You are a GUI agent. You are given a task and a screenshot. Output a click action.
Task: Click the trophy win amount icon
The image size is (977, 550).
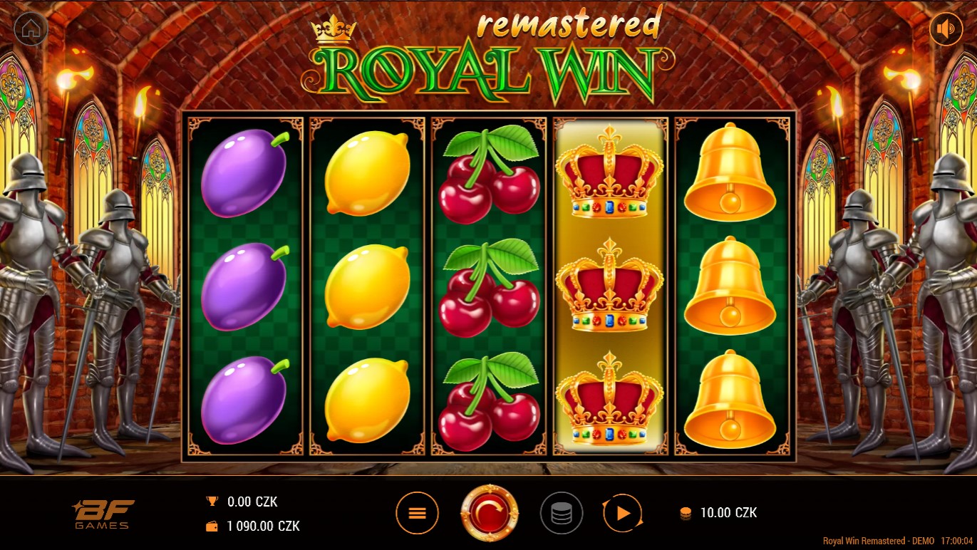tap(212, 502)
